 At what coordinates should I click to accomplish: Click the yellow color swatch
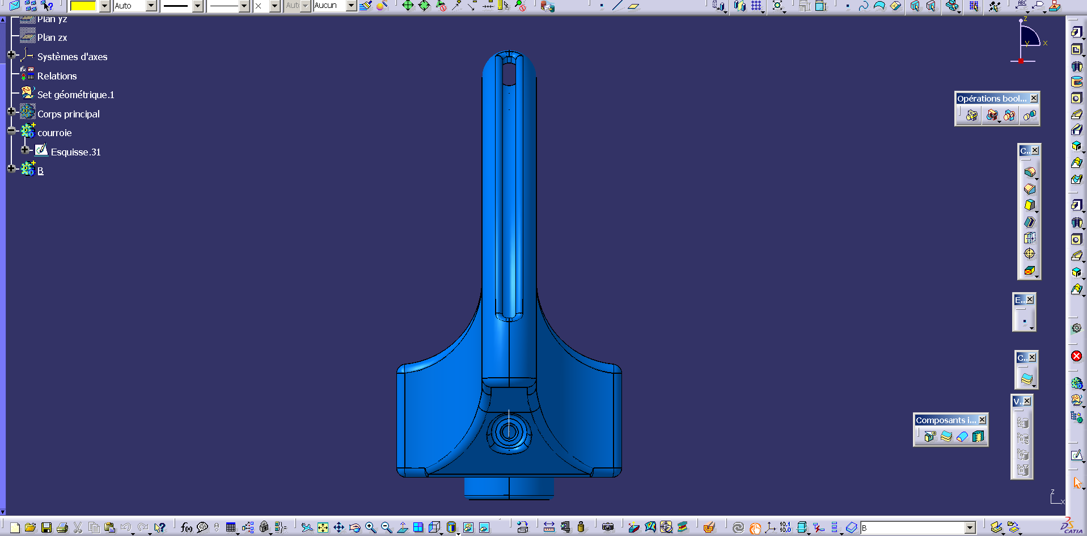coord(83,6)
